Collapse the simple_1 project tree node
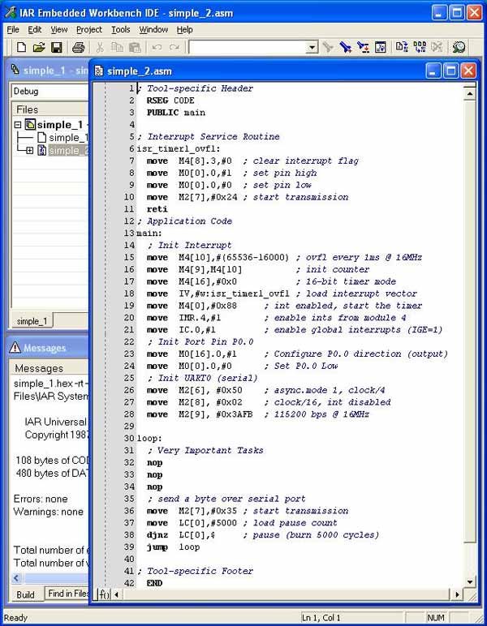 18,125
